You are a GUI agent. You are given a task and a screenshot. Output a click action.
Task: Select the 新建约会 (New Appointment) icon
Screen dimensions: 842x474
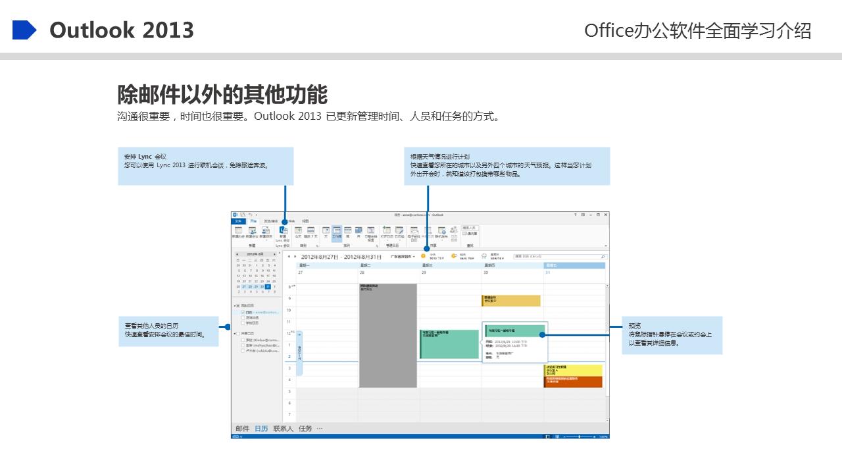click(x=239, y=230)
